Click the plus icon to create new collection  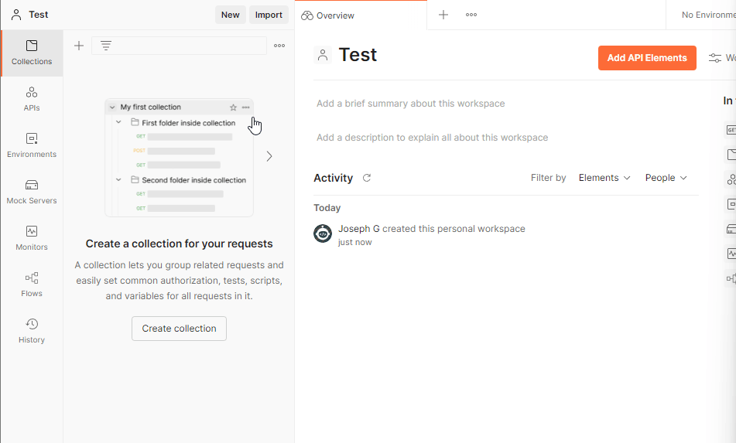click(79, 46)
